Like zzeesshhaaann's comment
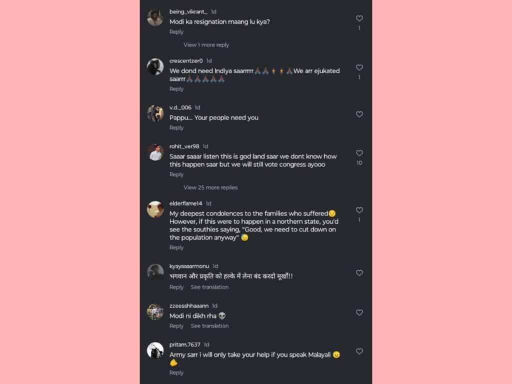This screenshot has height=384, width=512. click(359, 312)
